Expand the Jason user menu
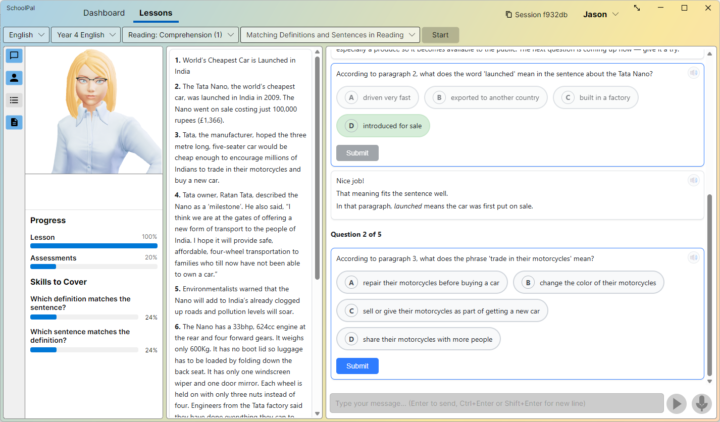This screenshot has height=422, width=720. (601, 14)
